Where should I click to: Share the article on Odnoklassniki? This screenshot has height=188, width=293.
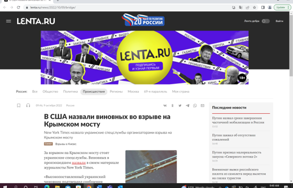click(172, 105)
